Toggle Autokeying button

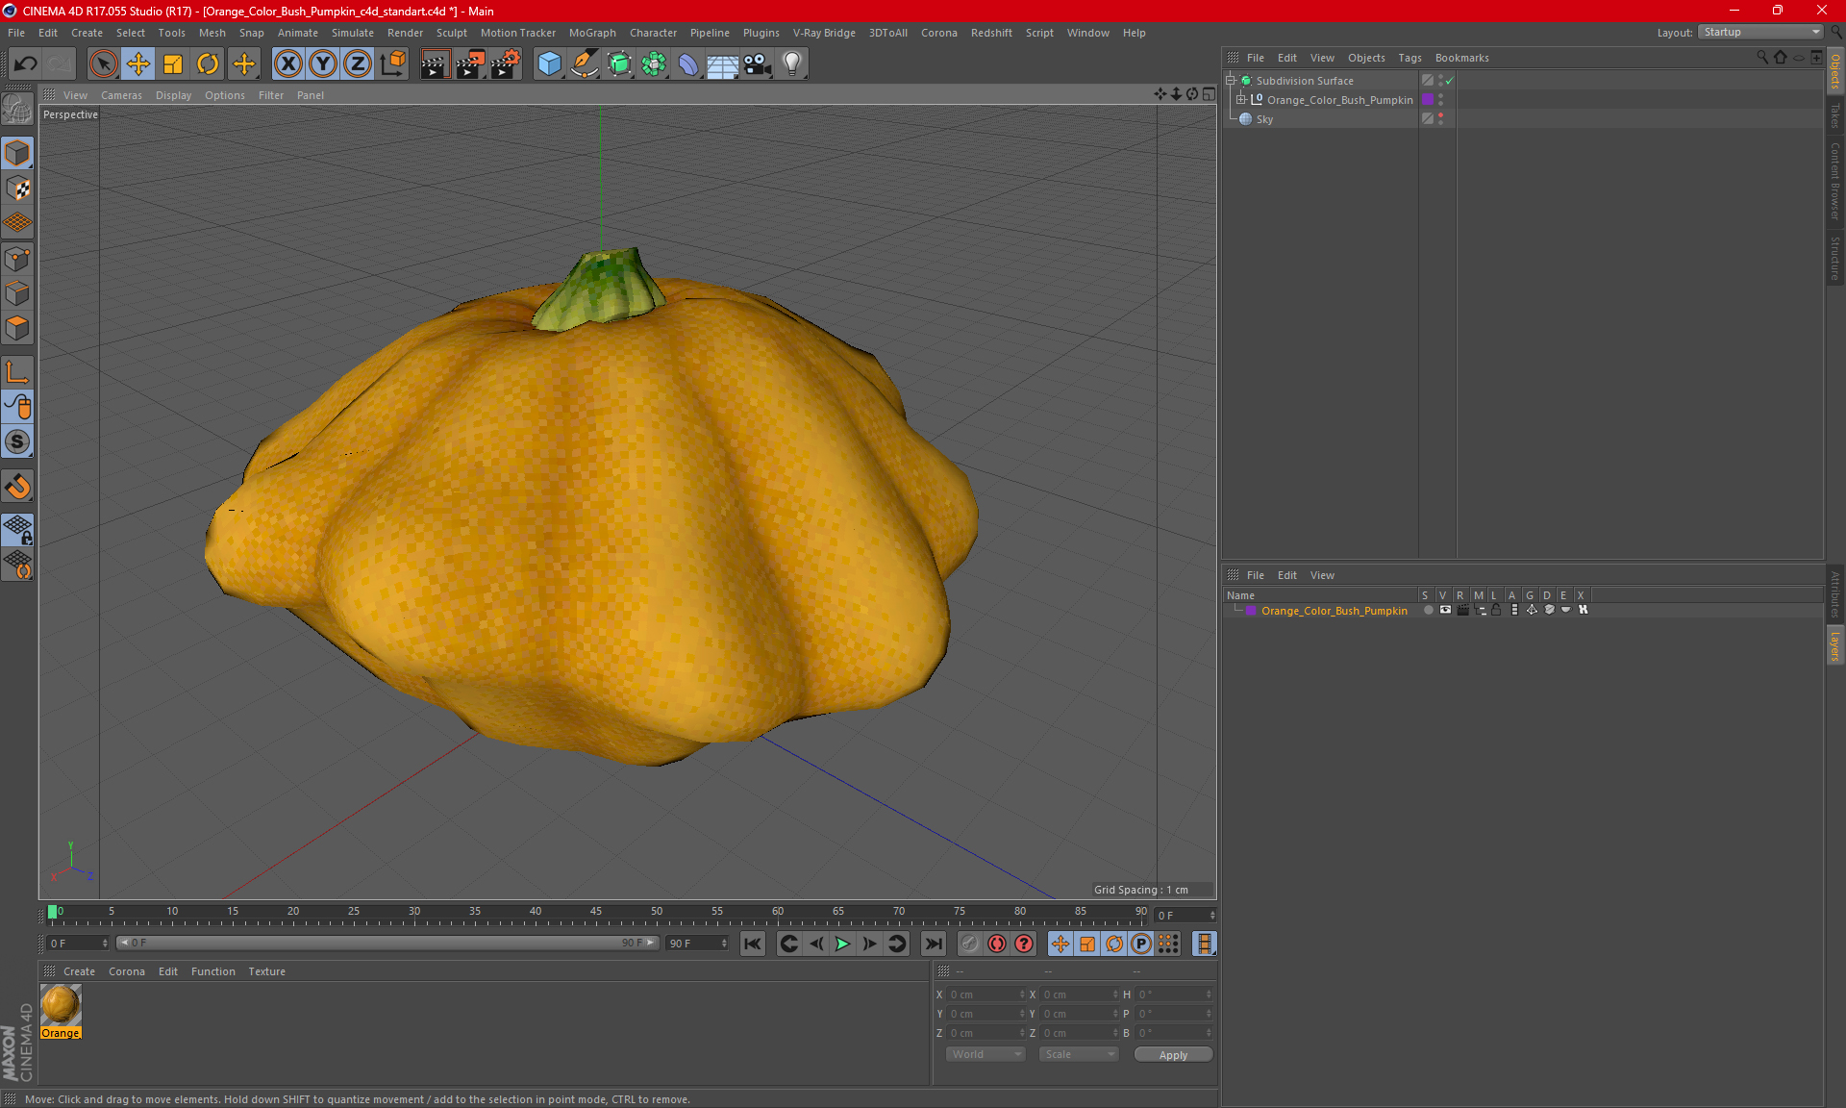tap(997, 944)
